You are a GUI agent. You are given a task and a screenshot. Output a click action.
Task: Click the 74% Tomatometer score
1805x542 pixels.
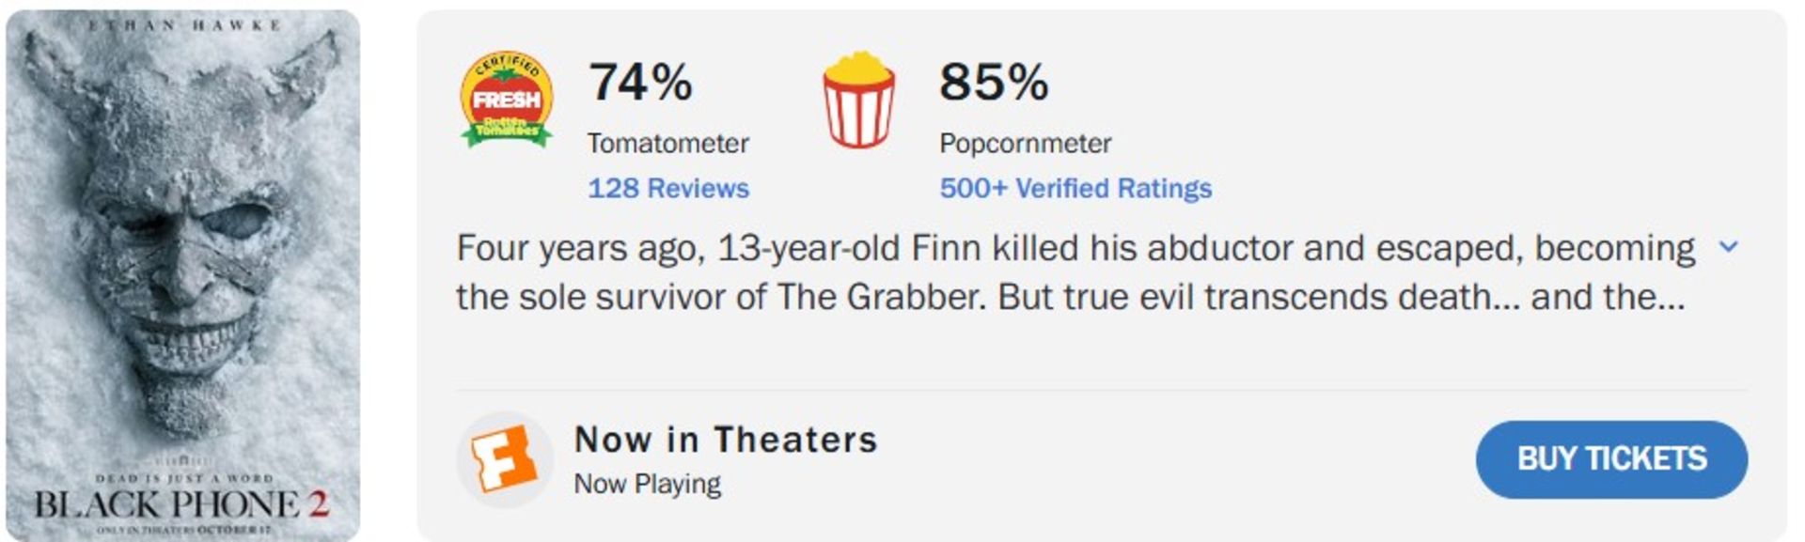(640, 82)
